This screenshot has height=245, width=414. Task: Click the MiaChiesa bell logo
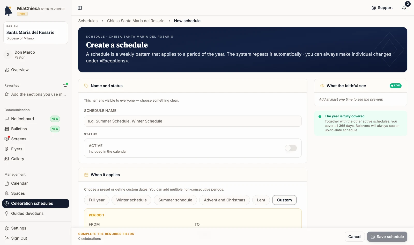point(9,11)
